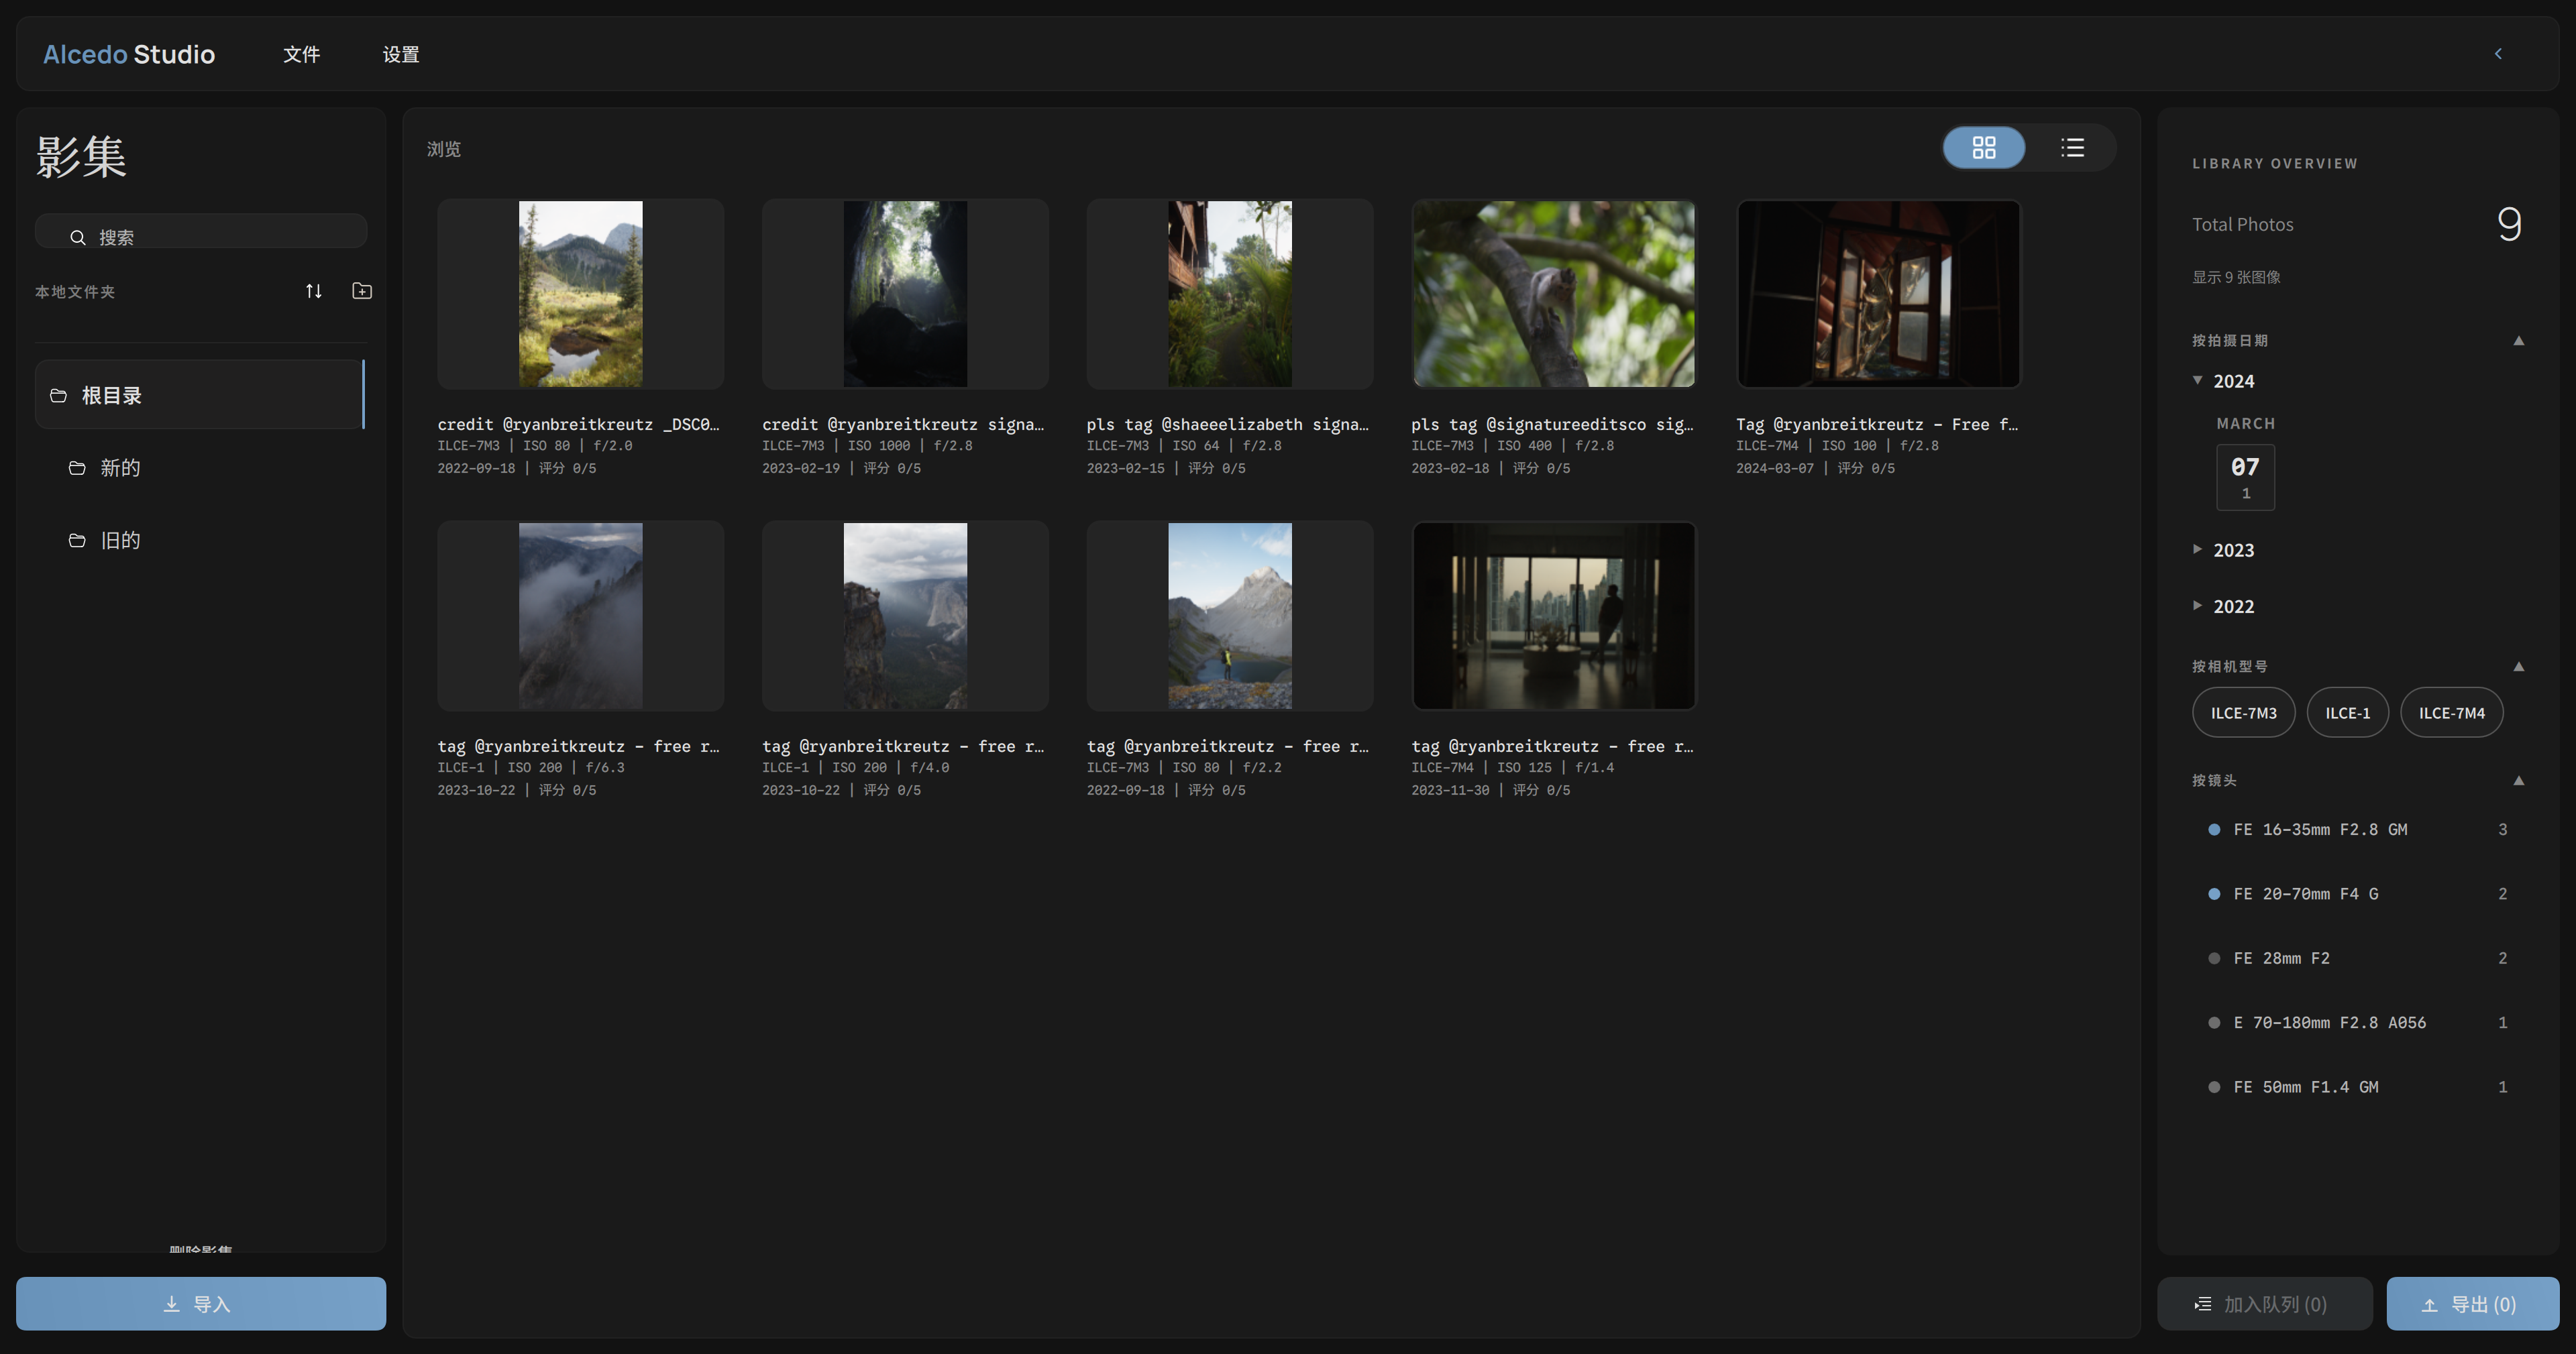The image size is (2576, 1354).
Task: Open the 文件 menu
Action: pos(301,54)
